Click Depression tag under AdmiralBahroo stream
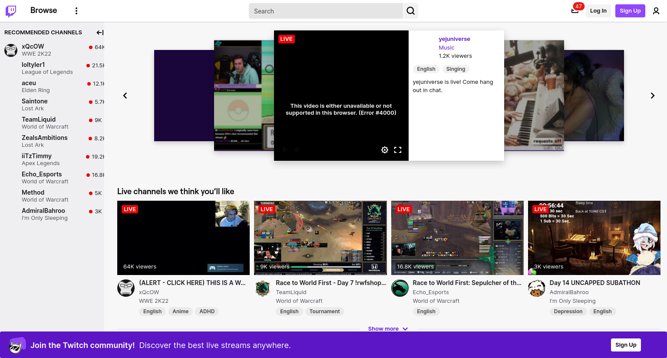This screenshot has height=358, width=667. click(568, 312)
